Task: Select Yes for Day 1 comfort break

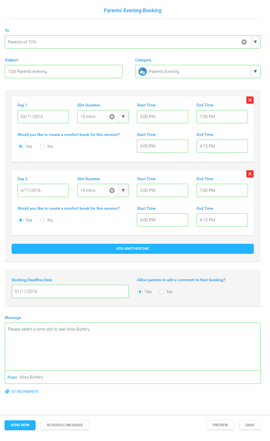Action: click(20, 146)
